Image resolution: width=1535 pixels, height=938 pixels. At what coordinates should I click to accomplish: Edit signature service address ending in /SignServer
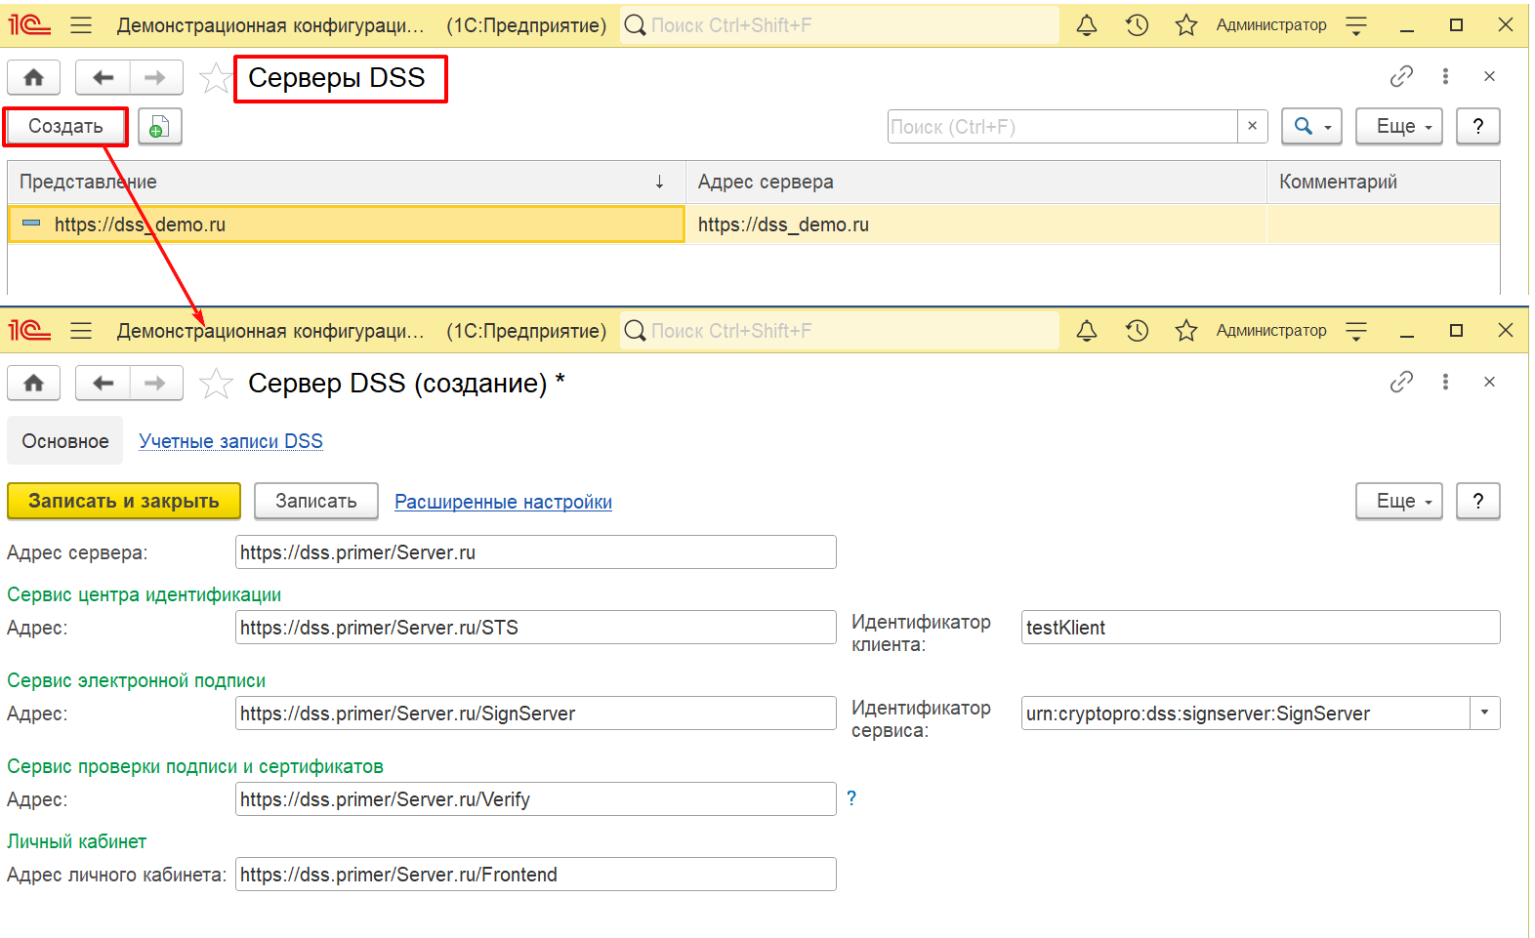point(536,713)
